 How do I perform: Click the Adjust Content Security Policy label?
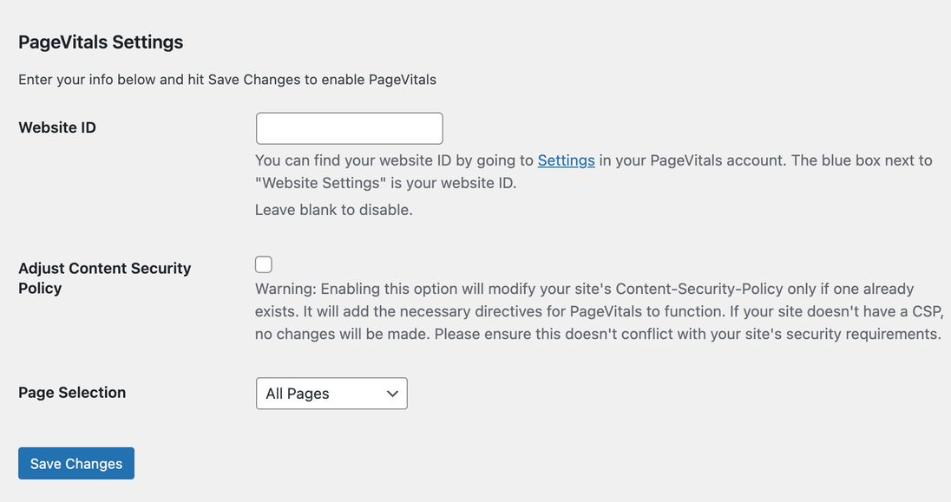point(104,277)
